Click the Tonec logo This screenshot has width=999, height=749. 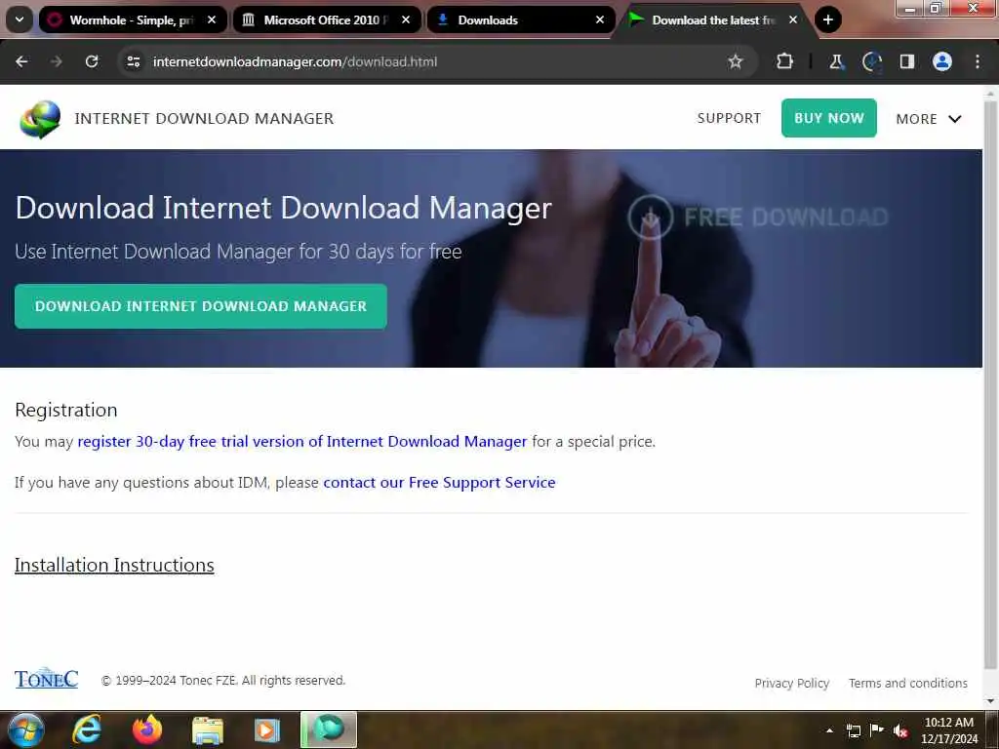click(x=47, y=679)
